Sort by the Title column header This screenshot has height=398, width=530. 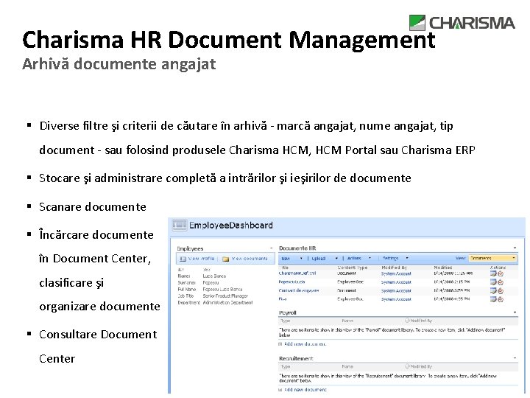pos(285,268)
